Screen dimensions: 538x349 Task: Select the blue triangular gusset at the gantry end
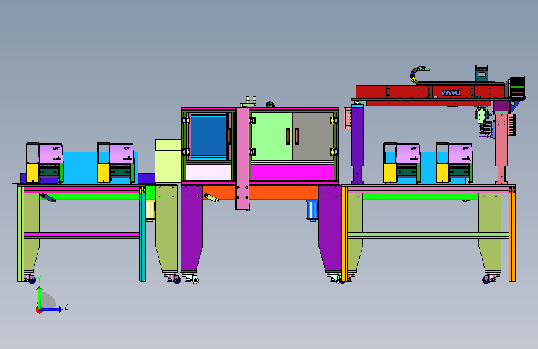tap(514, 106)
